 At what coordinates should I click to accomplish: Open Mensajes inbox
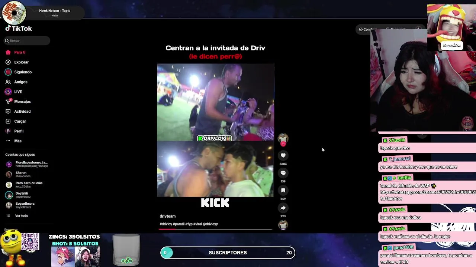pyautogui.click(x=22, y=102)
